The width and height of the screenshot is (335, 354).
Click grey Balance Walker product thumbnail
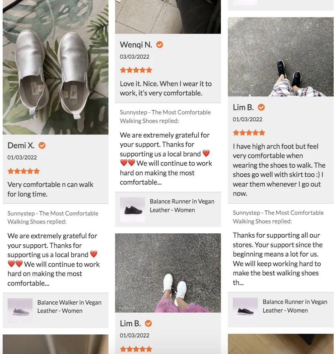click(20, 311)
